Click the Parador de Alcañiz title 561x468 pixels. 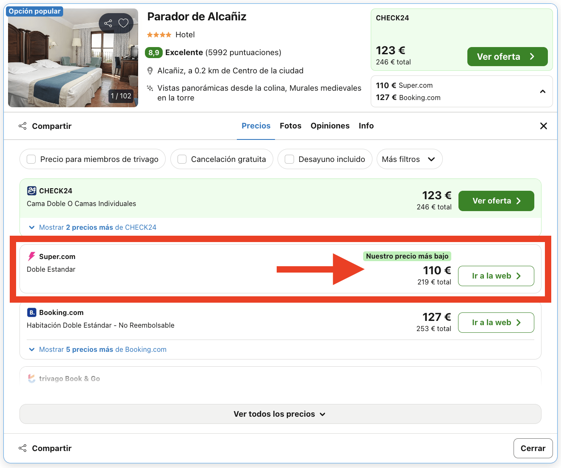[x=197, y=17]
